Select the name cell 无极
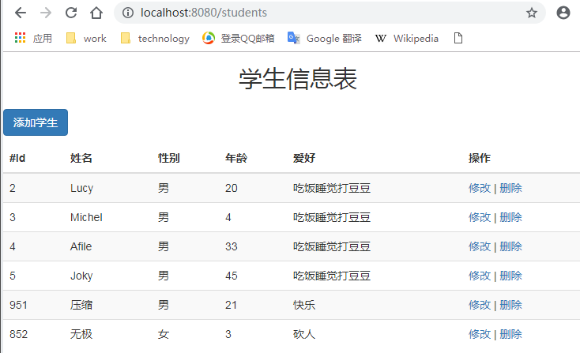580x353 pixels. pos(81,334)
